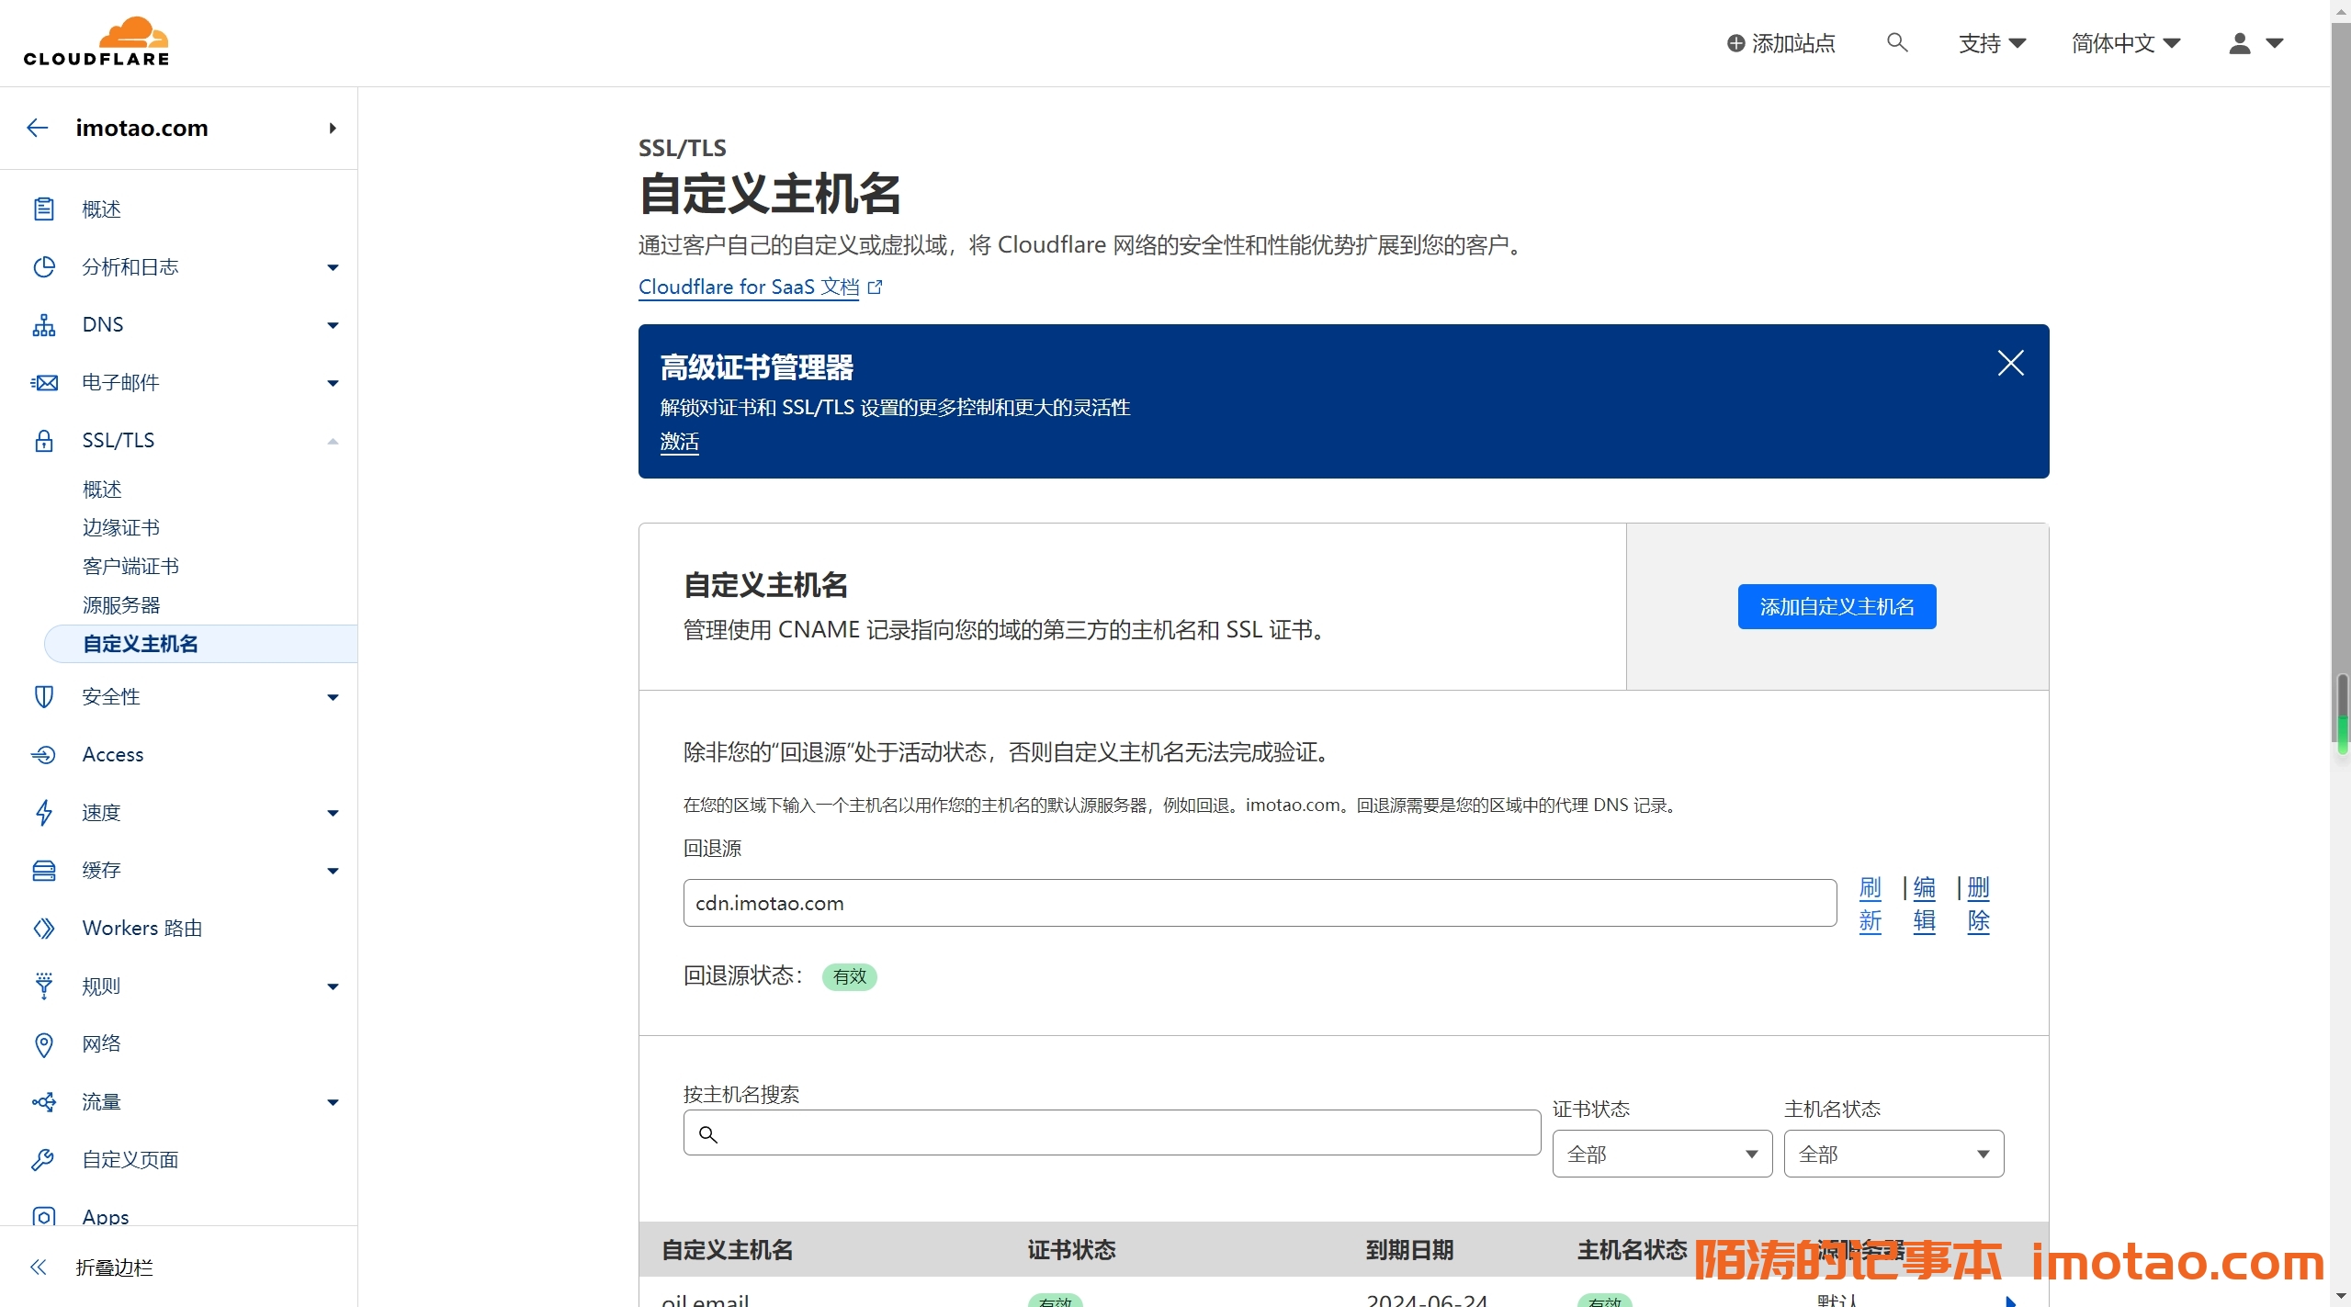Click the Security sidebar icon
2351x1307 pixels.
point(43,695)
